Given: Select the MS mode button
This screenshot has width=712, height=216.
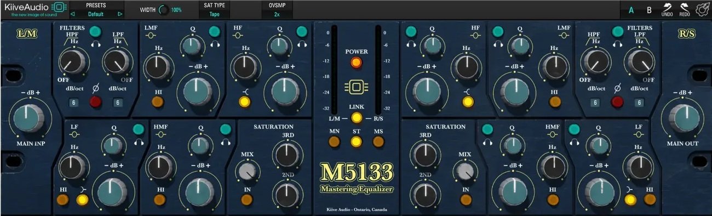Looking at the screenshot, I should pyautogui.click(x=378, y=142).
